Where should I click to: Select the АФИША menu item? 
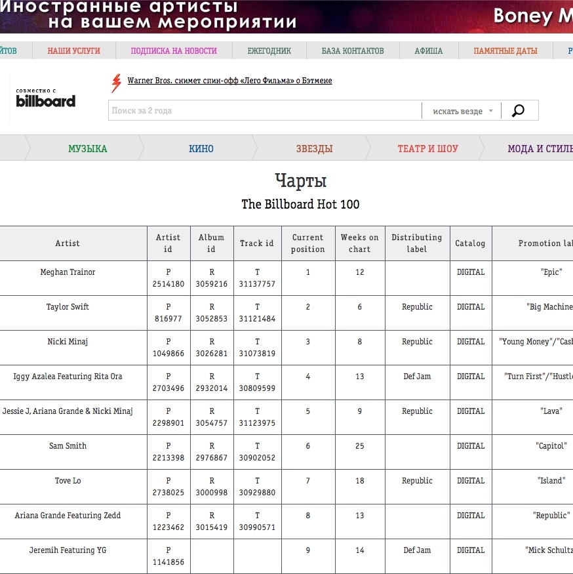(x=429, y=51)
